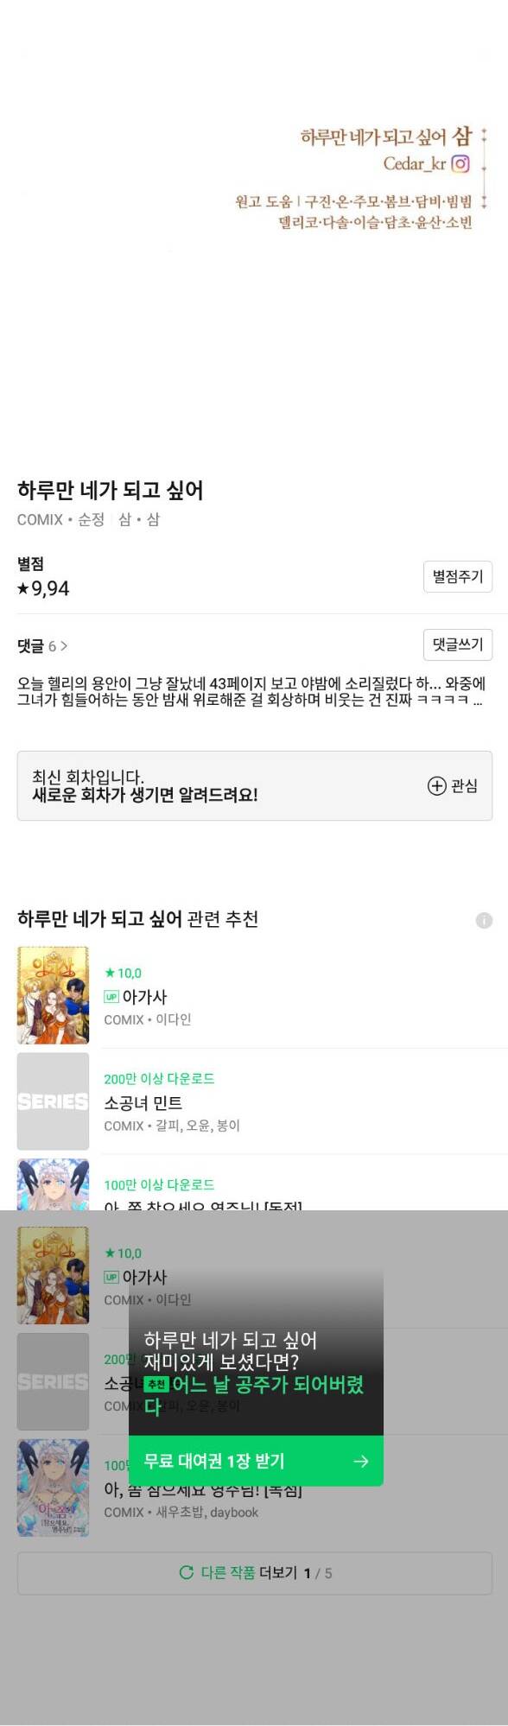508x1726 pixels.
Task: Click the green 추천 badge in popup
Action: click(156, 1384)
